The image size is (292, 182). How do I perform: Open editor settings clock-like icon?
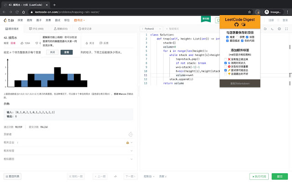click(x=279, y=29)
